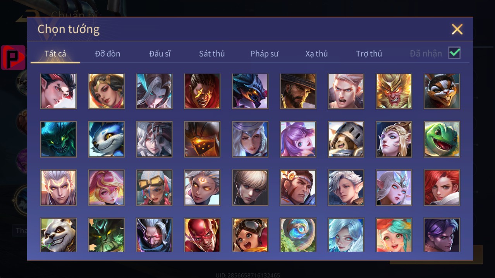The height and width of the screenshot is (278, 495).
Task: Choose the purple-haired bunny girl hero
Action: [298, 139]
